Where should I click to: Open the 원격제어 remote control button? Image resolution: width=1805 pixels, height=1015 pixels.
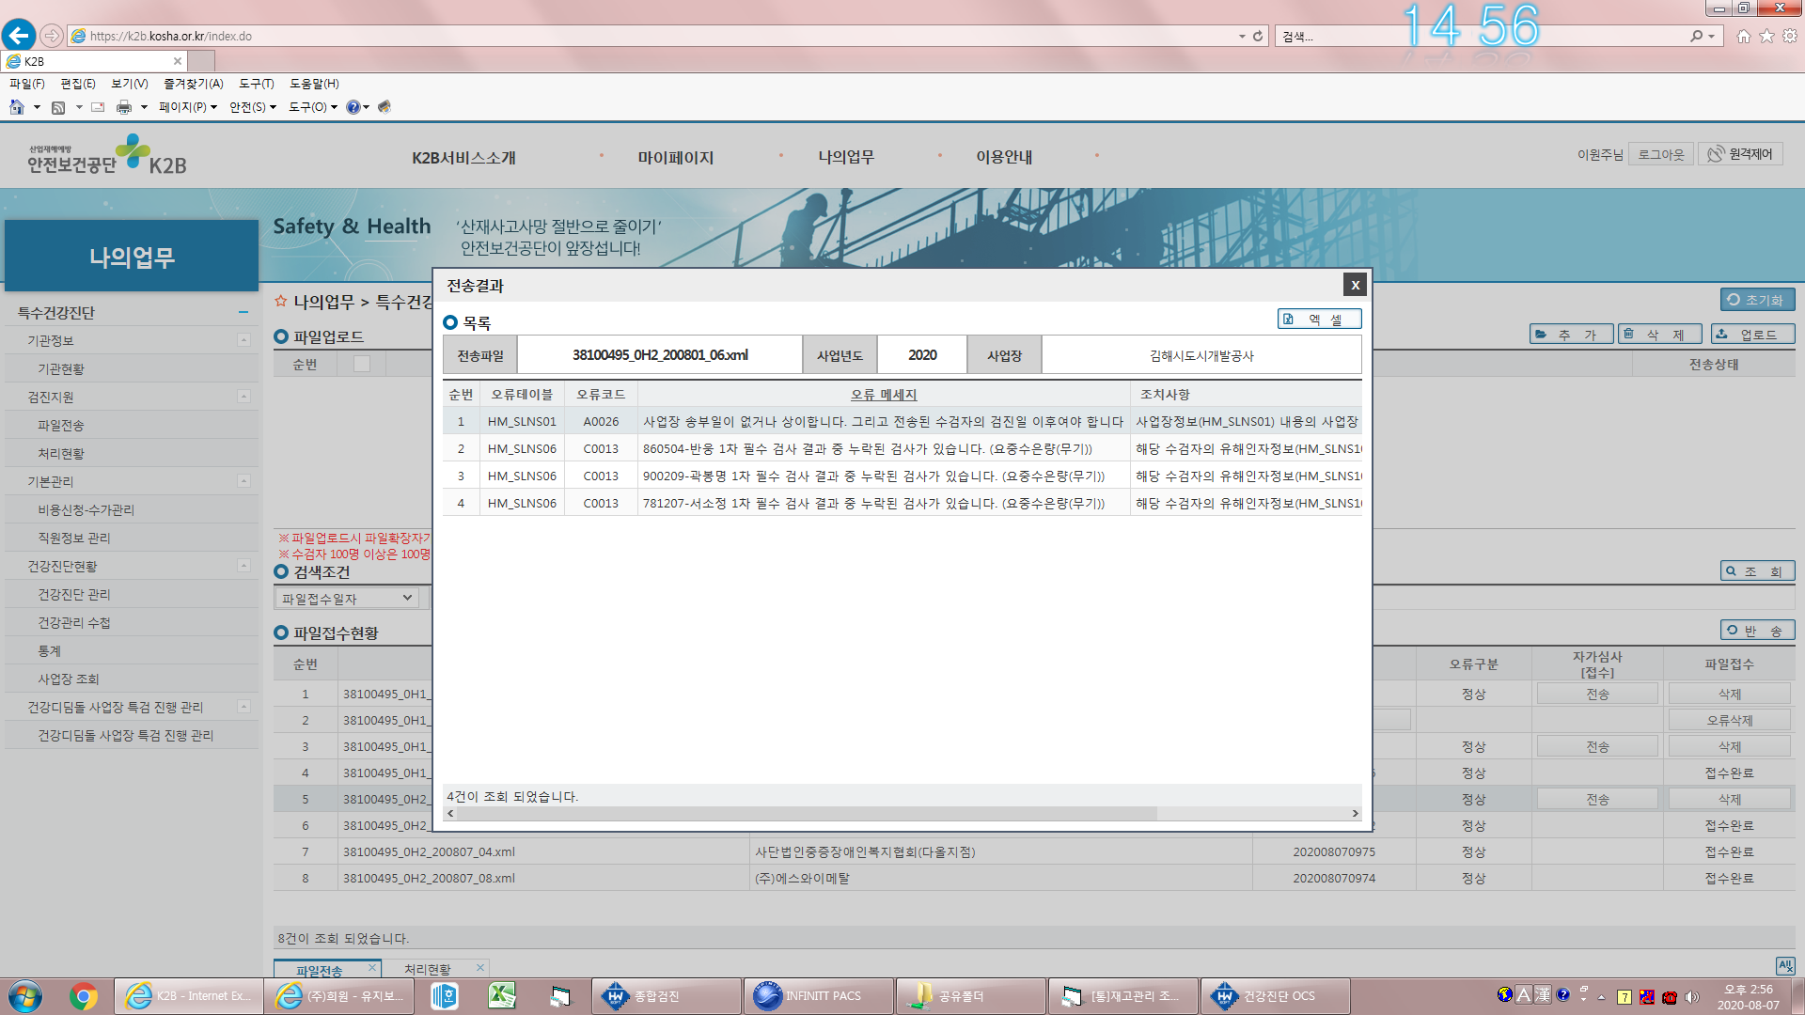click(x=1739, y=154)
